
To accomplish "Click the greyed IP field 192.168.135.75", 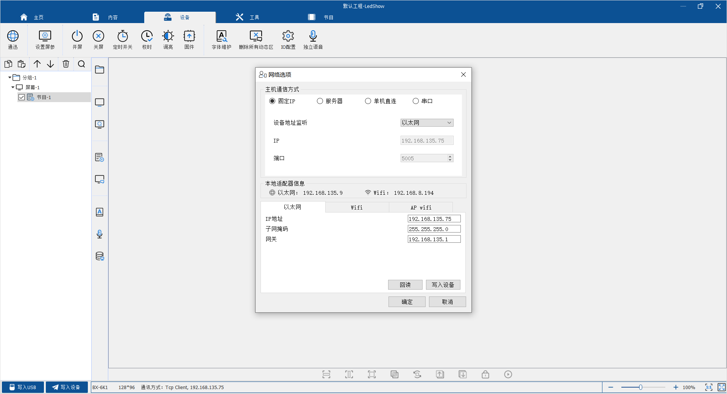I will click(x=427, y=141).
